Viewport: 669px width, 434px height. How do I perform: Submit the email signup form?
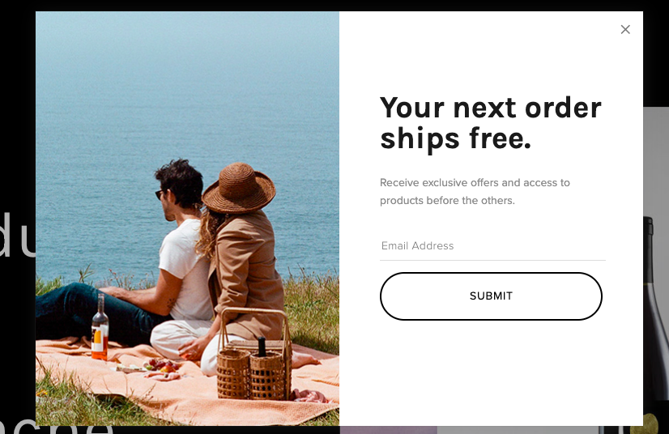pyautogui.click(x=491, y=296)
